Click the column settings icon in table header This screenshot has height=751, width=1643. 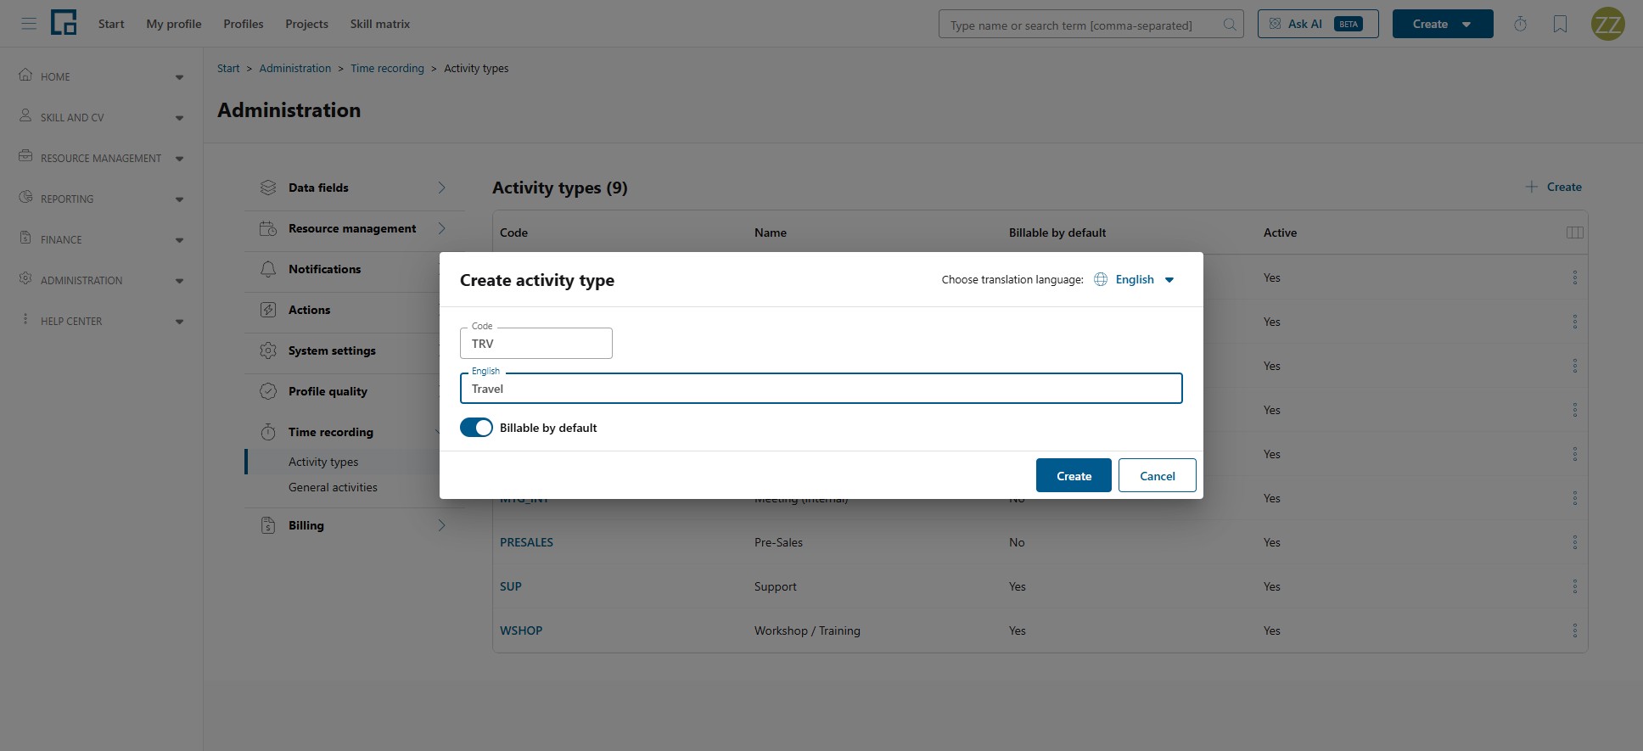click(x=1574, y=233)
